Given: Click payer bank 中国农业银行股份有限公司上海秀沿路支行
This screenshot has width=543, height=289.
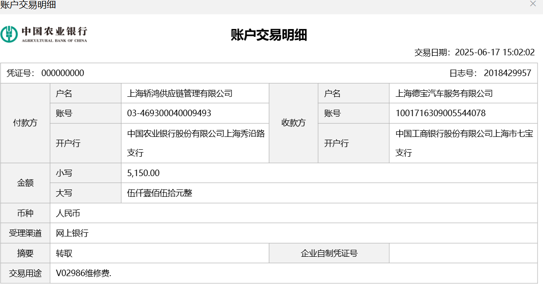Looking at the screenshot, I should (x=196, y=143).
